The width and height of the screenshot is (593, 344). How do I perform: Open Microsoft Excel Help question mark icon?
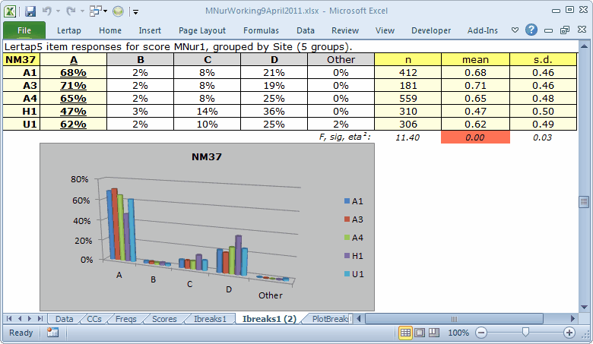tap(531, 30)
